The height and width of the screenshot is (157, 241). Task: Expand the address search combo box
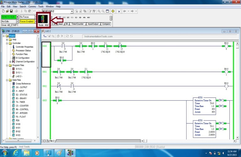(x=72, y=11)
